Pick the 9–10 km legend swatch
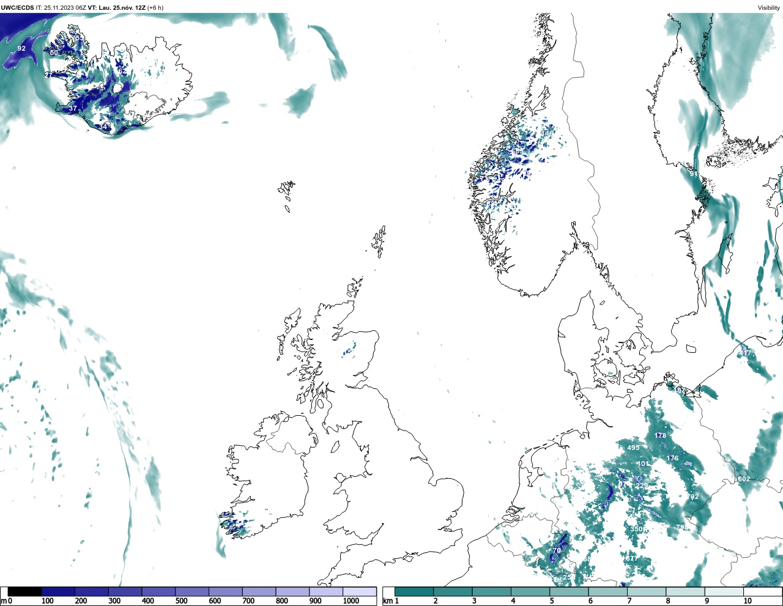This screenshot has height=606, width=783. point(724,592)
